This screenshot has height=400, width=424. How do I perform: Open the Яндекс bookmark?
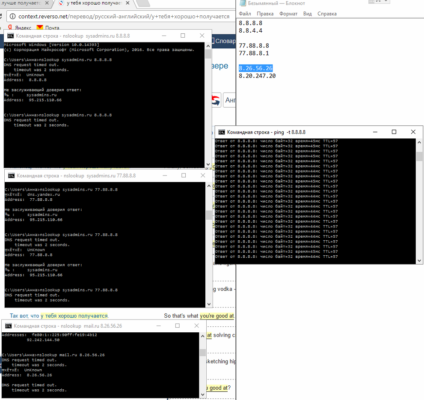tap(20, 27)
